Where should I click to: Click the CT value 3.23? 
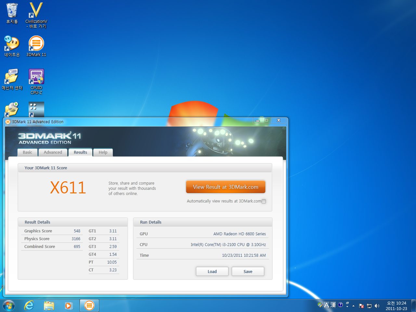pos(113,270)
